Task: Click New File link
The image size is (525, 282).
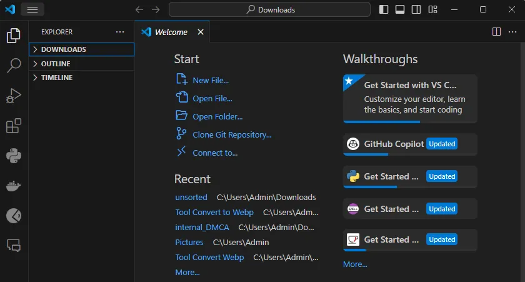Action: click(211, 81)
